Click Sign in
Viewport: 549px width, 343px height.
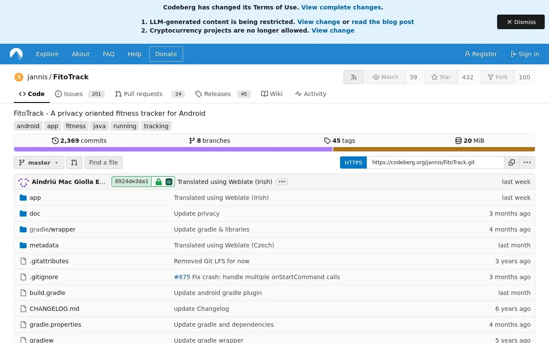click(x=525, y=54)
